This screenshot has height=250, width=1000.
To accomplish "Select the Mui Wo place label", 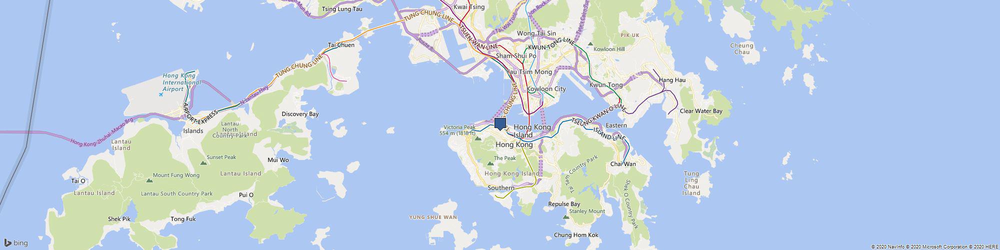I will (x=278, y=160).
